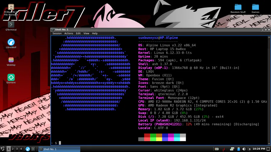Click the CPU AMD E2-9000e line
271x152 pixels.
click(203, 102)
